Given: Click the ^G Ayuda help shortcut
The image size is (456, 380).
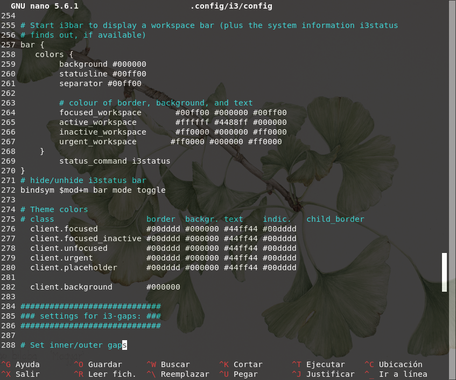Looking at the screenshot, I should [x=22, y=364].
